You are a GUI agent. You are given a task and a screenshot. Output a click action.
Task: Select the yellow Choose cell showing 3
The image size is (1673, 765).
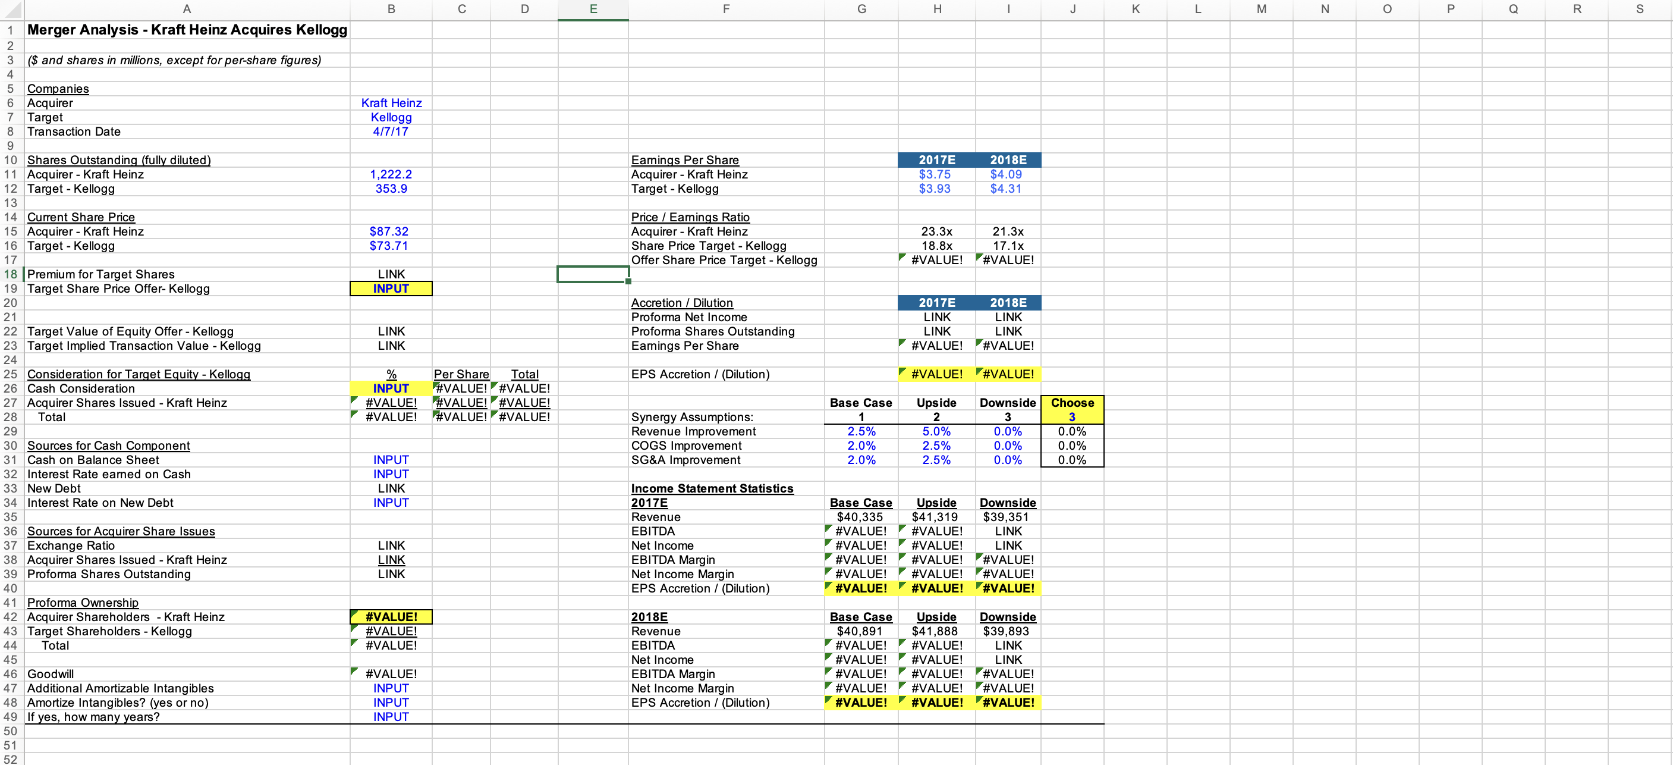click(1073, 416)
